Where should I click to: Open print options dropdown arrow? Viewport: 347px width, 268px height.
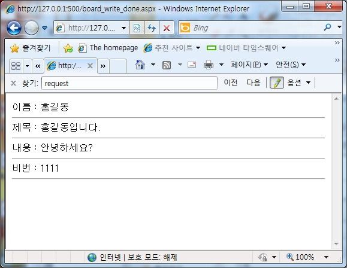tap(221, 65)
